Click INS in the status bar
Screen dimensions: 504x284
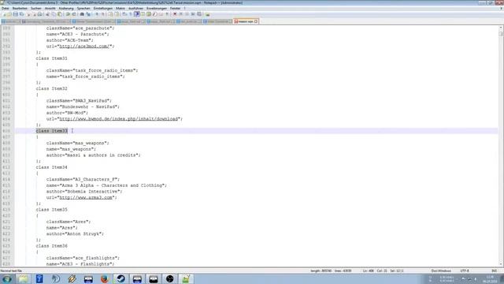495,271
